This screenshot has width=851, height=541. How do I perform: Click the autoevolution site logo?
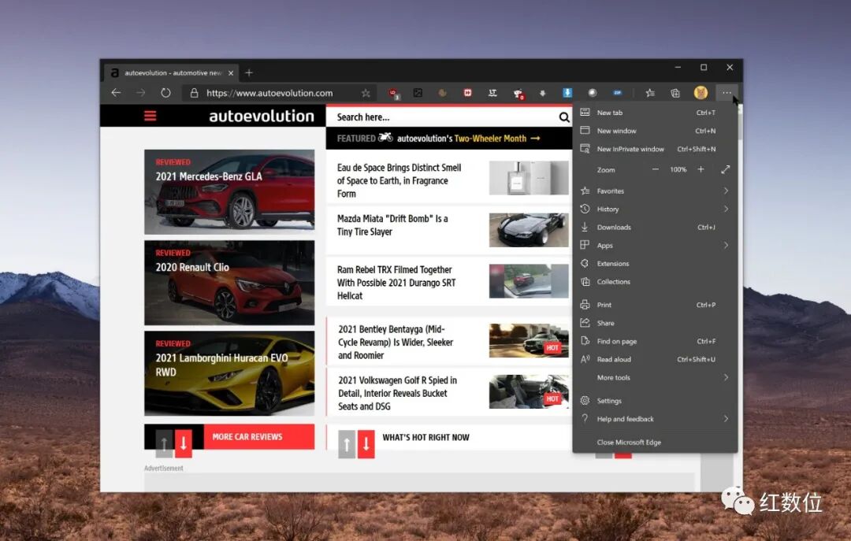pyautogui.click(x=262, y=116)
